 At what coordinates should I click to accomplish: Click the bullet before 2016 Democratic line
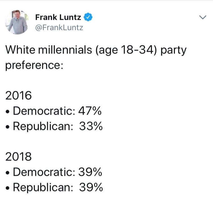pyautogui.click(x=8, y=112)
